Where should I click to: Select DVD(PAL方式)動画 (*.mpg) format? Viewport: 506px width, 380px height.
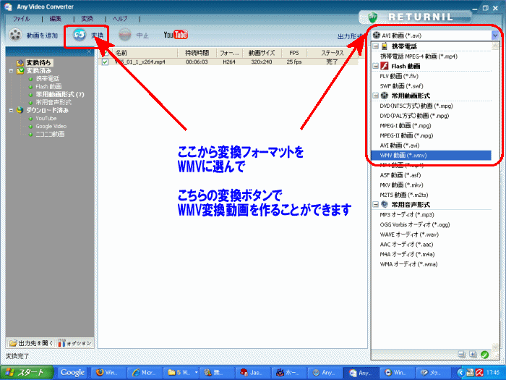414,116
